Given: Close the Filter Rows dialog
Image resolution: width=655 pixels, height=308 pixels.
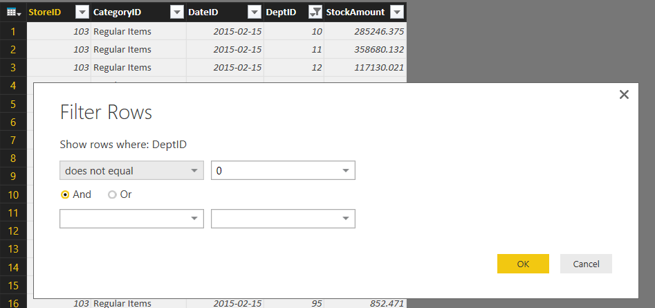Looking at the screenshot, I should point(624,95).
